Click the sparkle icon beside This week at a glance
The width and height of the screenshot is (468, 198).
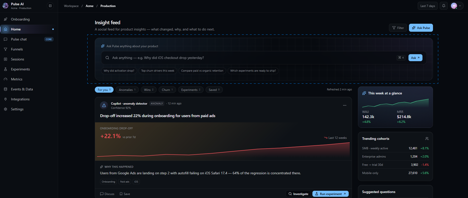coord(364,93)
